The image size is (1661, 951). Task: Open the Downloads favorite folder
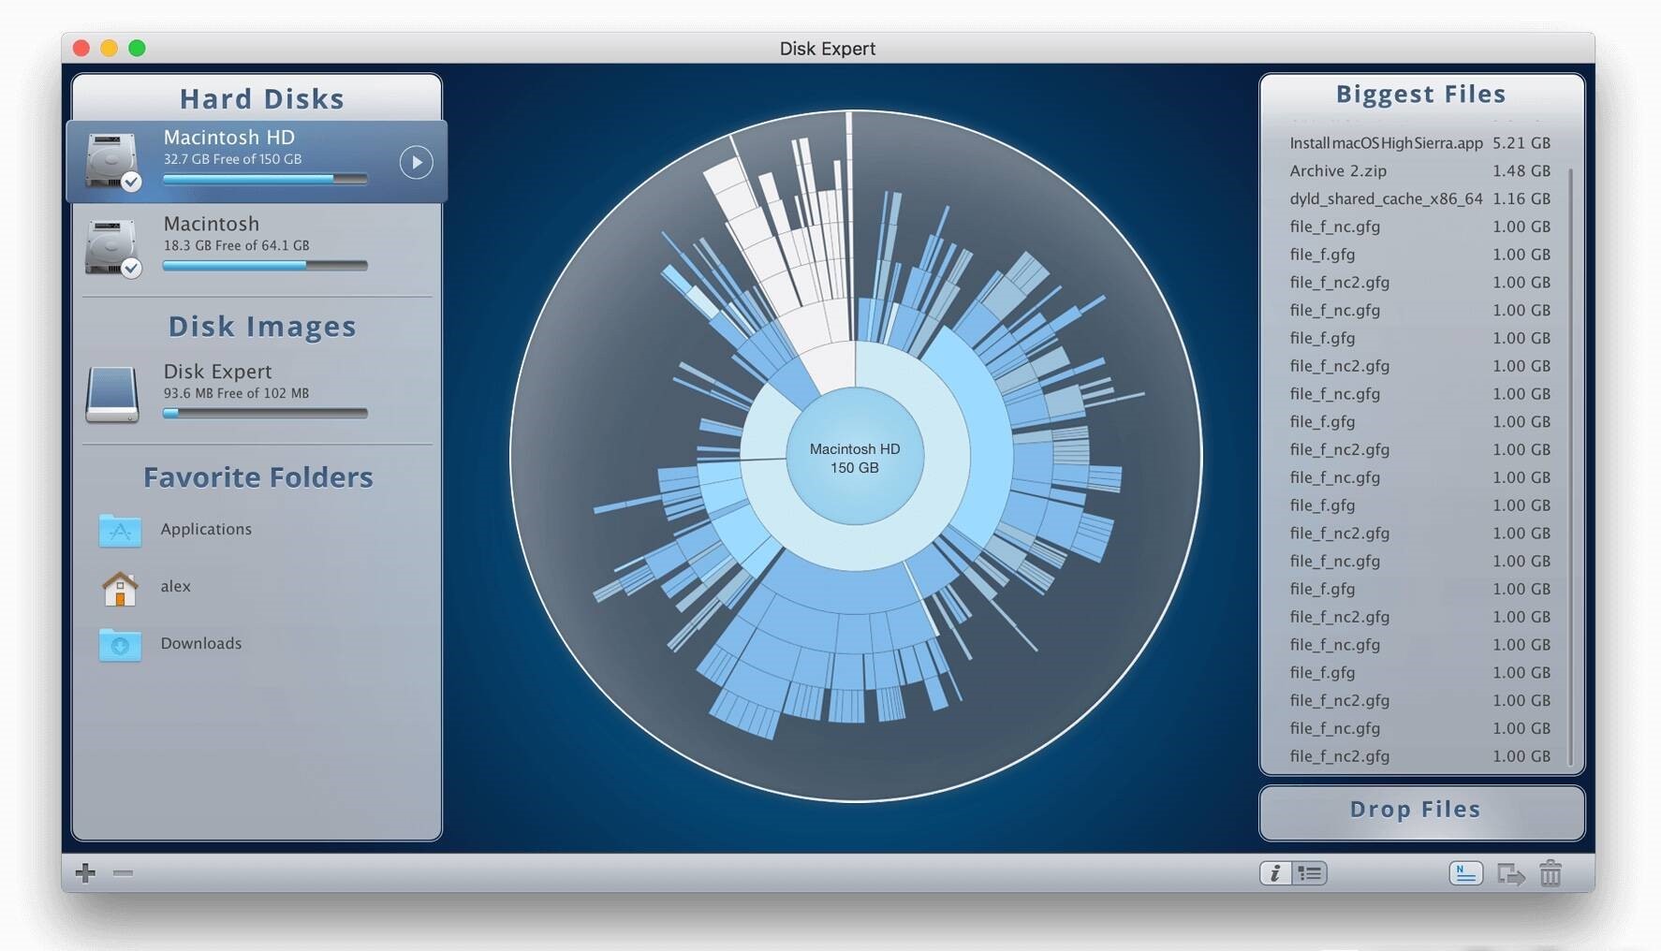200,644
